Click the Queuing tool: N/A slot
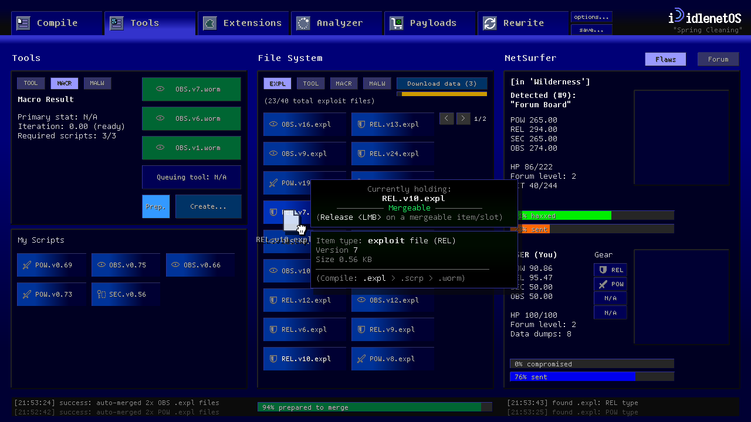 [191, 177]
